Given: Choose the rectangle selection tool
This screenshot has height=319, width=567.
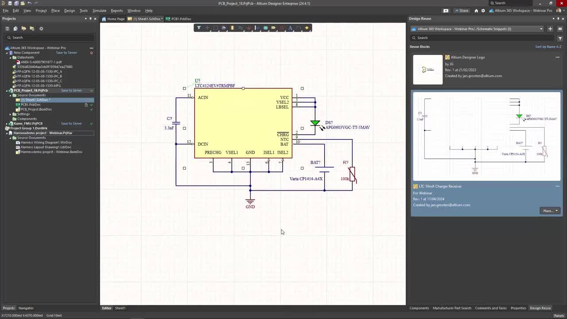Looking at the screenshot, I should point(215,28).
